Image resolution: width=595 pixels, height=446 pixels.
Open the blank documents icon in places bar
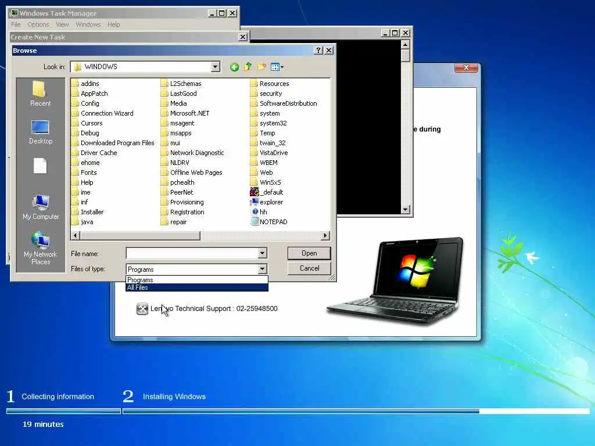tap(40, 166)
